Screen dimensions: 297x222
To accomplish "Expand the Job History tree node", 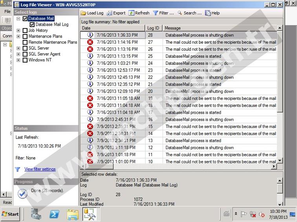I will click(18, 31).
